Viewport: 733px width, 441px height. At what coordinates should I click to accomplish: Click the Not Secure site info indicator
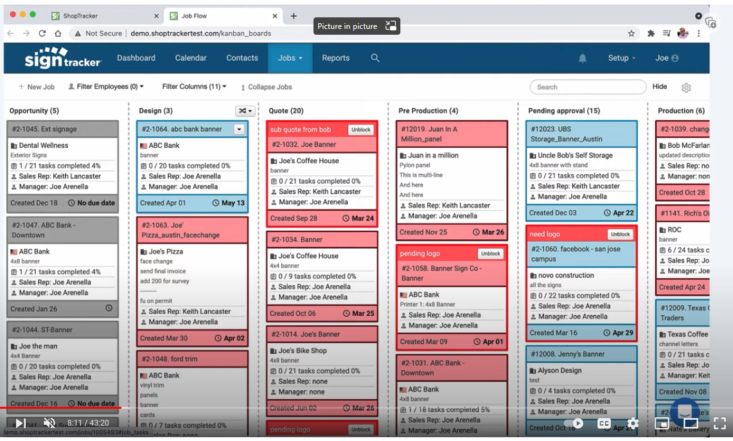click(98, 33)
